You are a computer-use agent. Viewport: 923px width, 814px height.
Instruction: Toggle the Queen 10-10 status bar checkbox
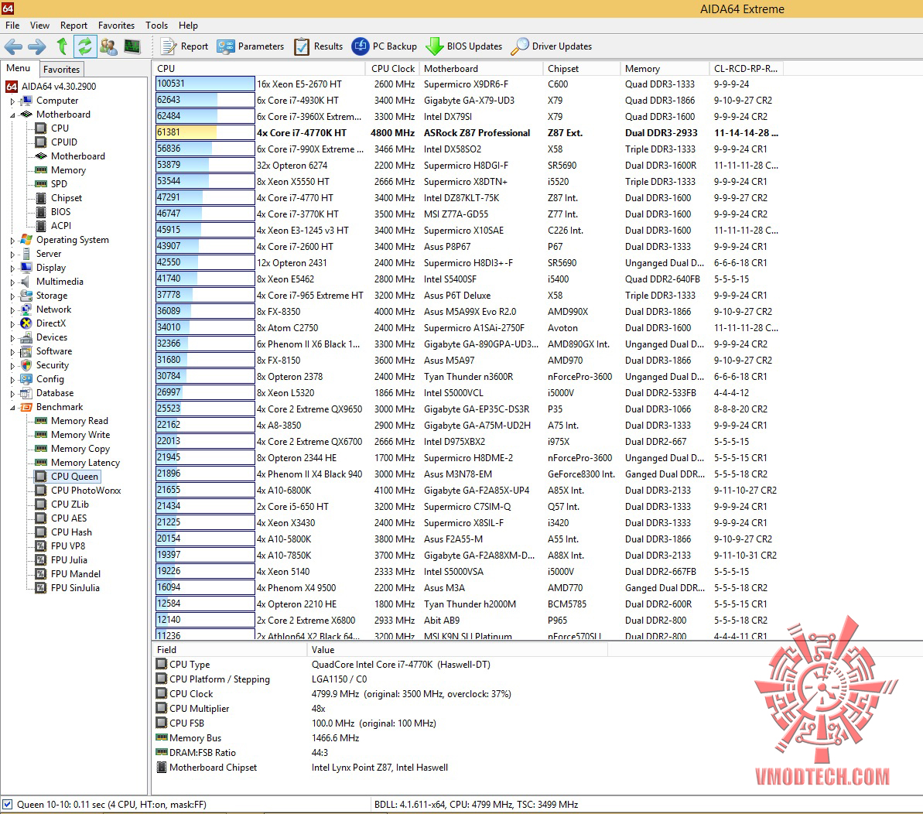pos(7,804)
